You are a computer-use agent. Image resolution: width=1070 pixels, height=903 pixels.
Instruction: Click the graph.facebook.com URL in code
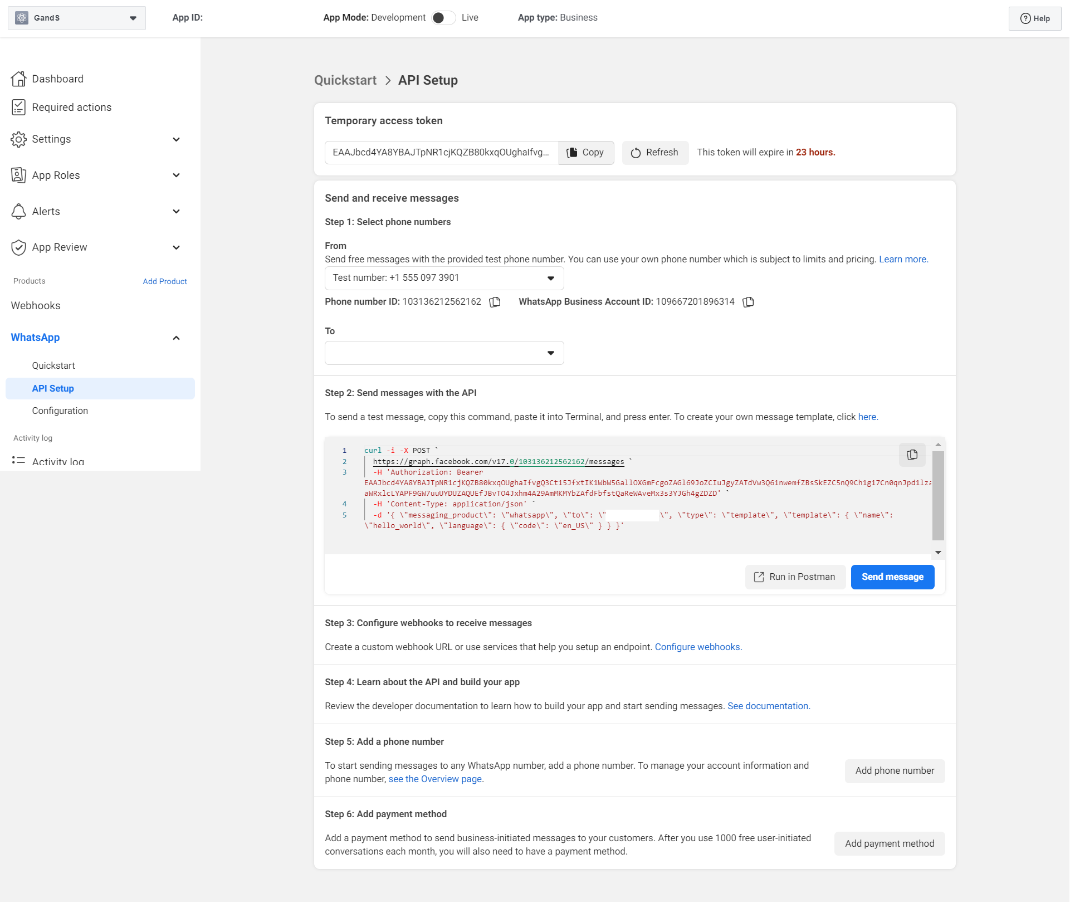coord(499,462)
